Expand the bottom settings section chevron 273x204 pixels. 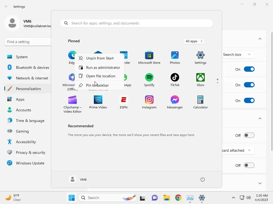click(260, 183)
